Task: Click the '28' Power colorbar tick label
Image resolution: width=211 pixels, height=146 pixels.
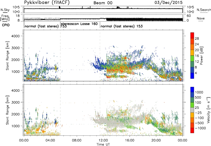Action: click(197, 38)
